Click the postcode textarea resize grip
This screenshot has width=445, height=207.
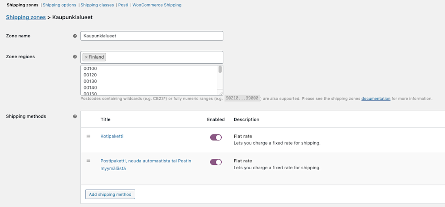click(220, 92)
